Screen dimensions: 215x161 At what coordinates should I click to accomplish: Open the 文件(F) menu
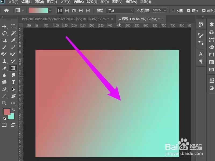click(13, 2)
